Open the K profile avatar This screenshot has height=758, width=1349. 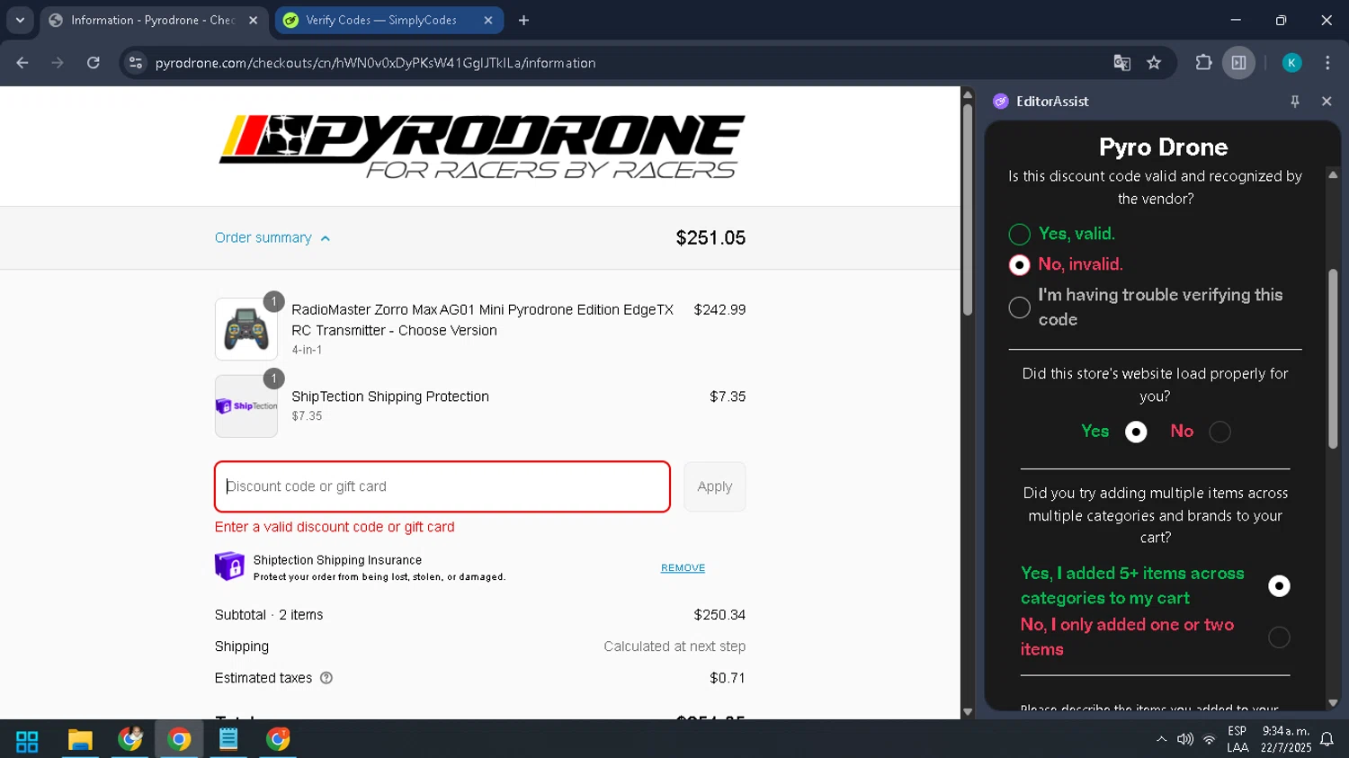pyautogui.click(x=1291, y=63)
